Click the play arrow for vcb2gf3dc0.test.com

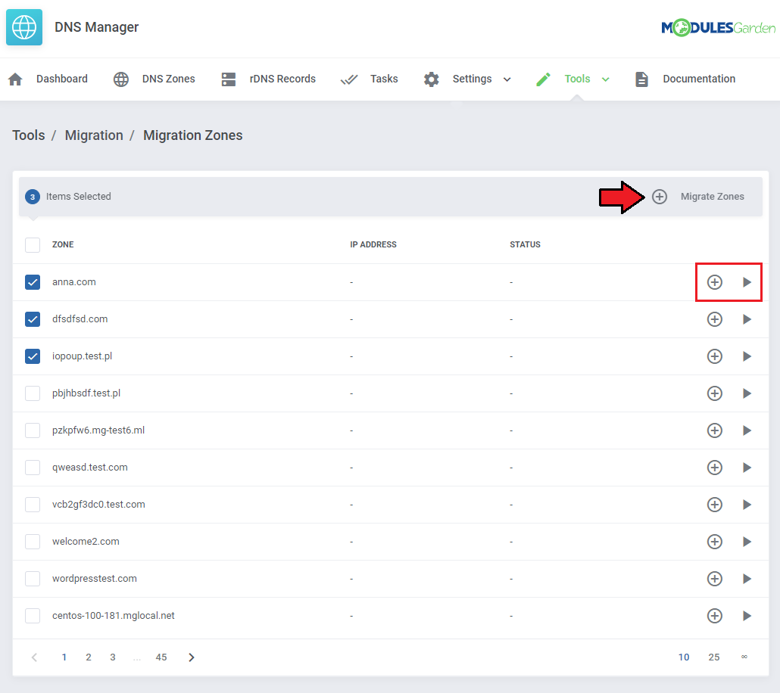(x=747, y=505)
